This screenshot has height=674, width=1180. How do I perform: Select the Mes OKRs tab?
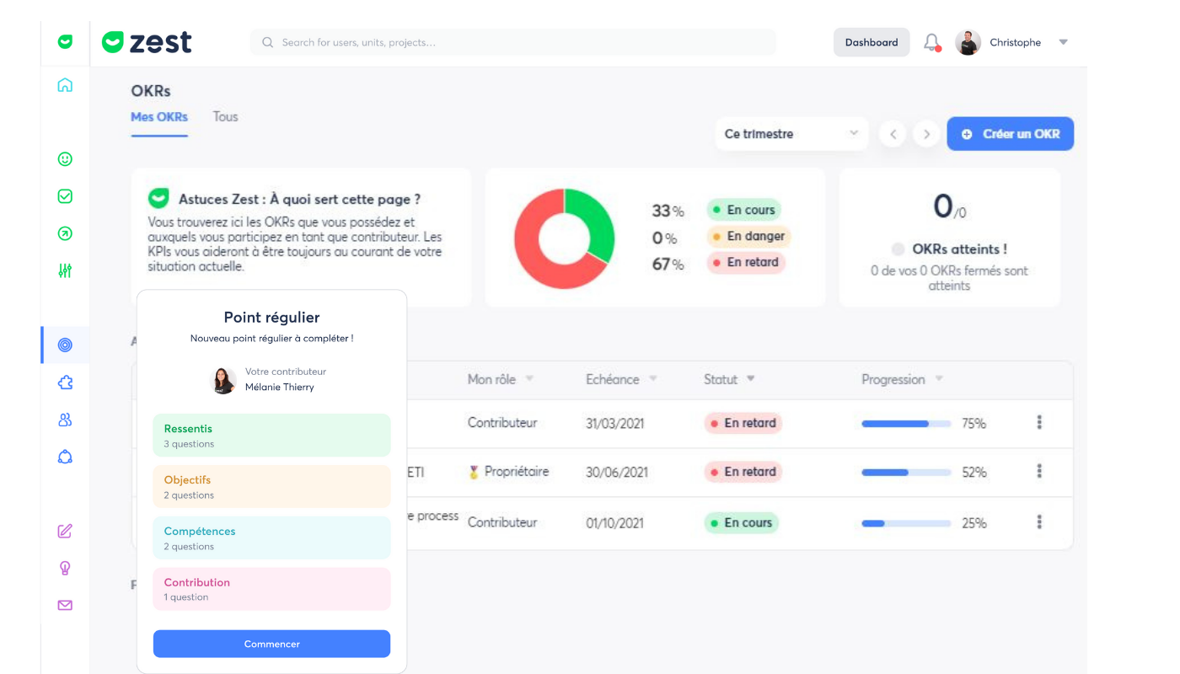click(159, 117)
